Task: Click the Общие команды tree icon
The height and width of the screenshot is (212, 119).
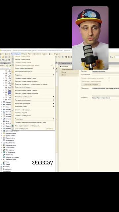Action: 4,133
